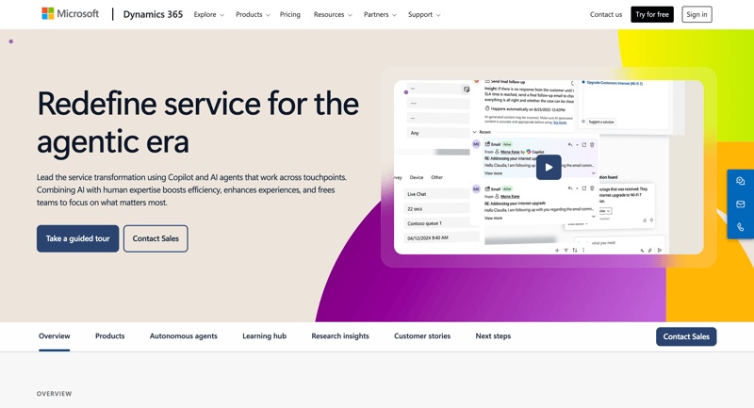This screenshot has height=408, width=754.
Task: Jump to Next steps tab
Action: pyautogui.click(x=493, y=335)
